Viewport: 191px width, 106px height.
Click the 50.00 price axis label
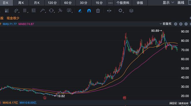[185, 68]
